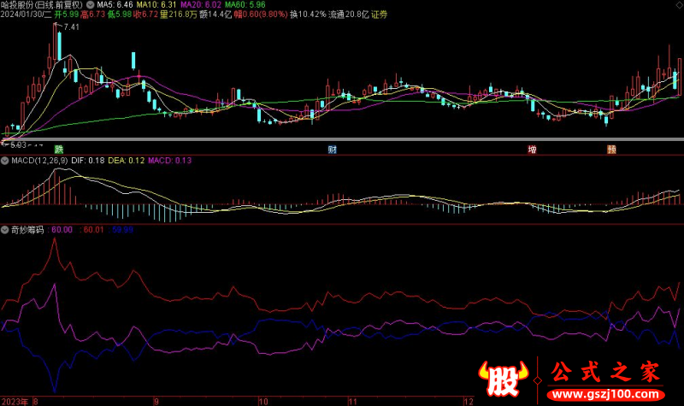
Task: Select the MA20: 6.02 label
Action: [x=199, y=5]
